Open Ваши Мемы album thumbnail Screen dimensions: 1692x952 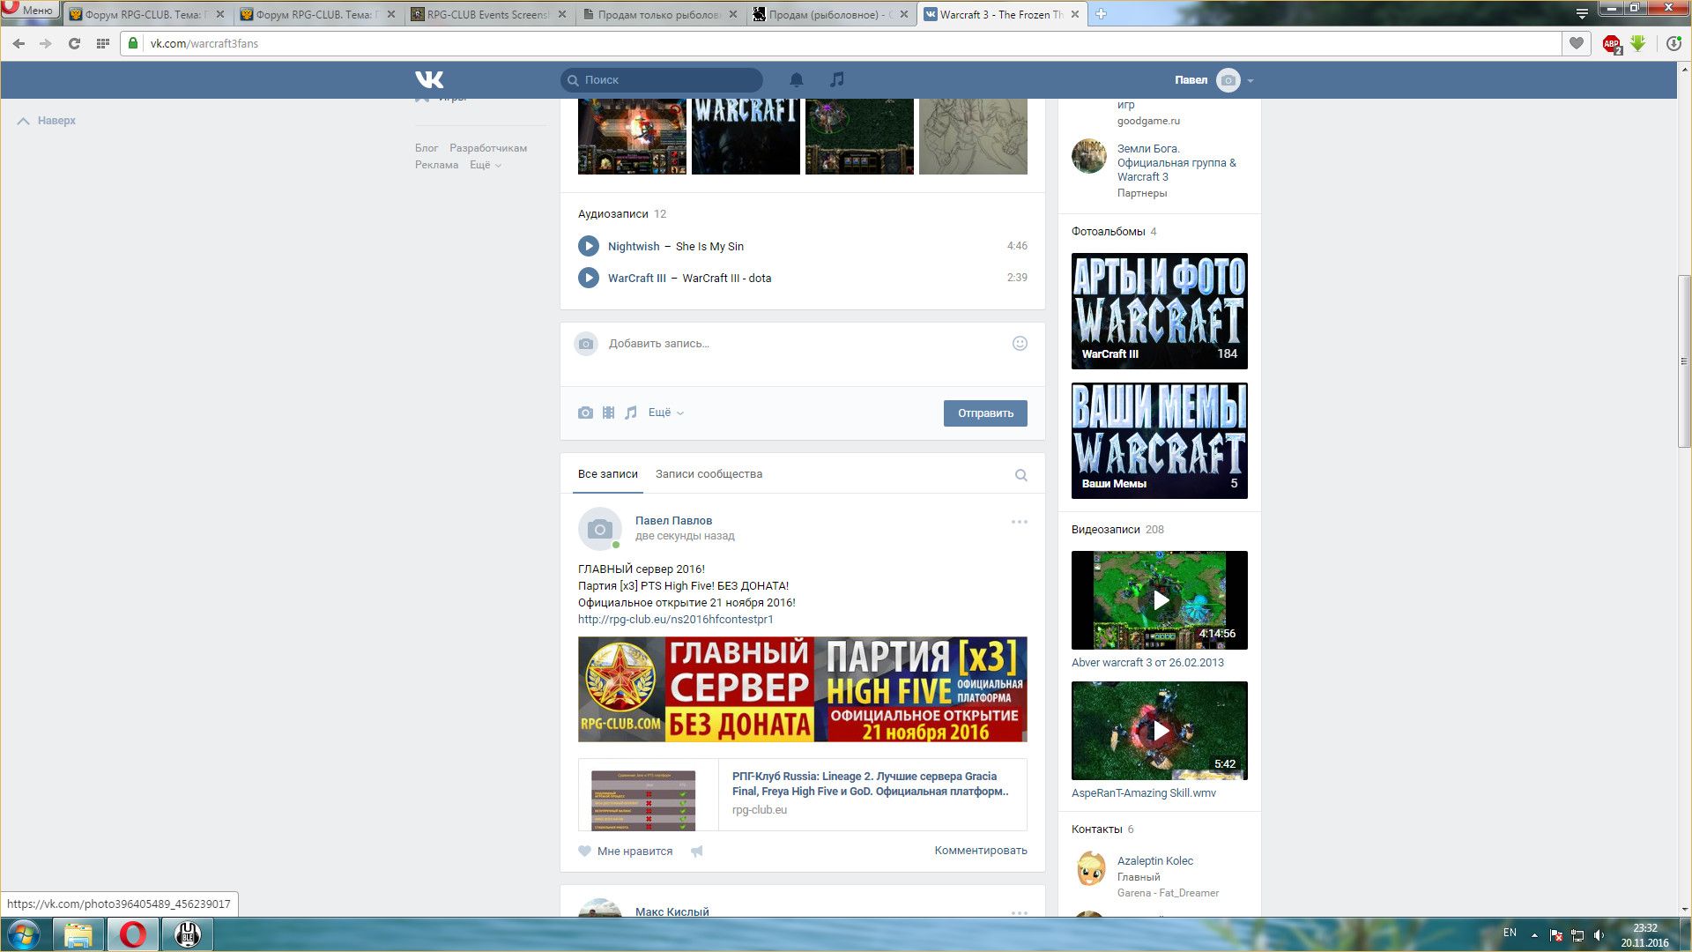[1159, 441]
